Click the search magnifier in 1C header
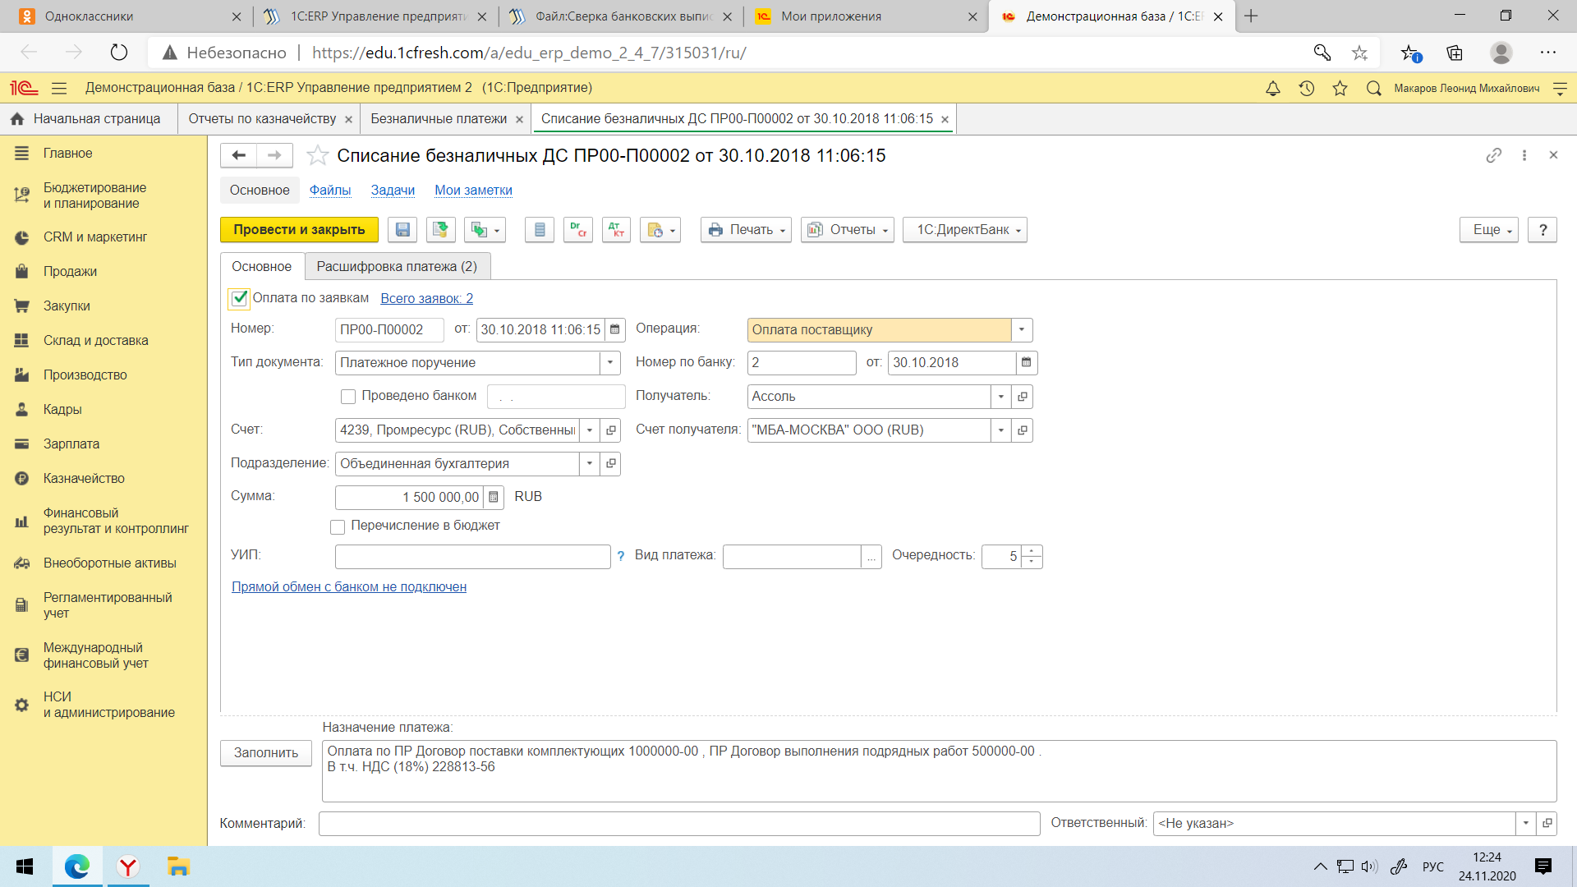This screenshot has width=1577, height=887. (x=1373, y=88)
